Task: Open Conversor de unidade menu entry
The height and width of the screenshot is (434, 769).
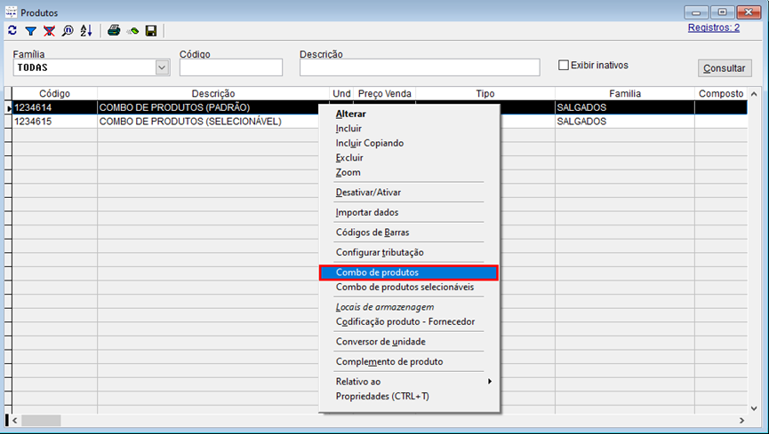Action: point(380,342)
